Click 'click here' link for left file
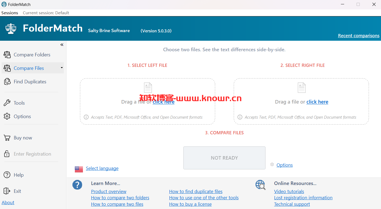The height and width of the screenshot is (209, 381). [x=163, y=102]
